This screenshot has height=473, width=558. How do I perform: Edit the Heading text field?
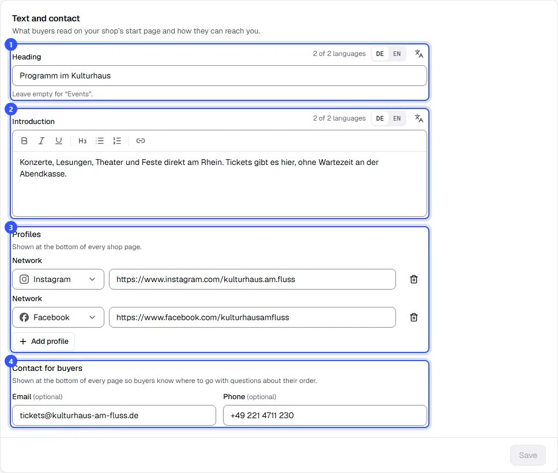[x=220, y=76]
